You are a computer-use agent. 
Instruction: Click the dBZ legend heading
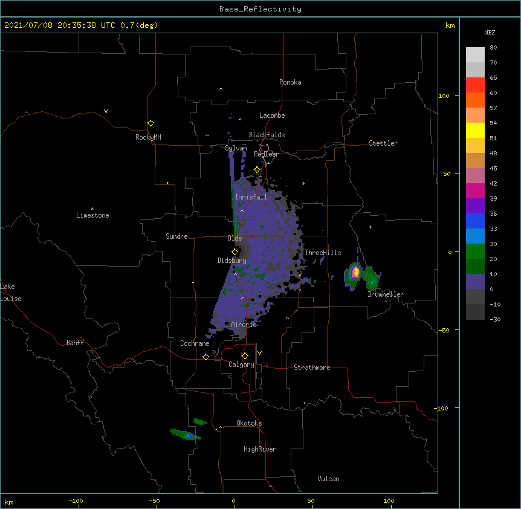[x=490, y=33]
